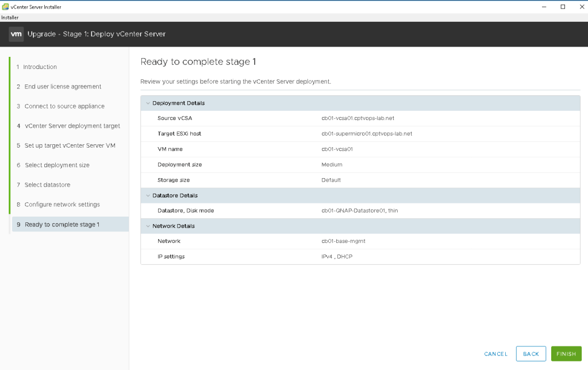Collapse the Deployment Details section

click(148, 103)
